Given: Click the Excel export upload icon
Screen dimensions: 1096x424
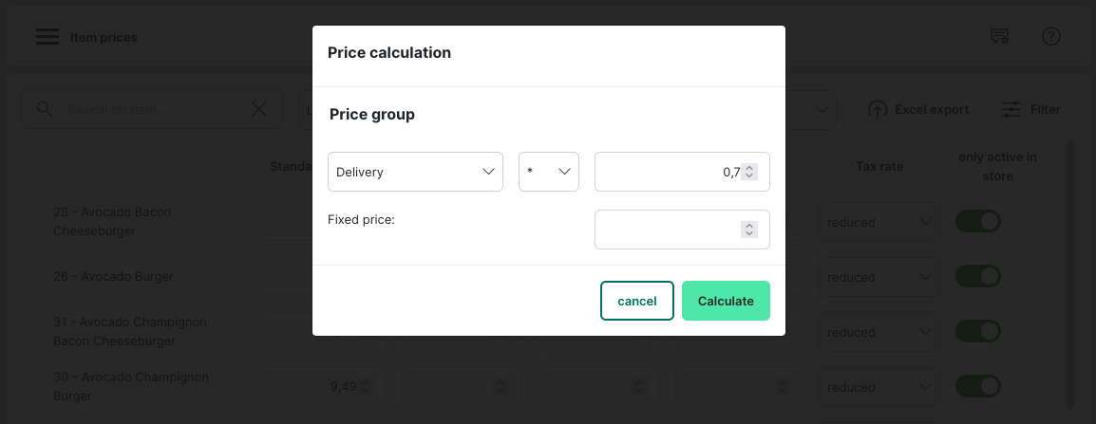Looking at the screenshot, I should [x=878, y=110].
